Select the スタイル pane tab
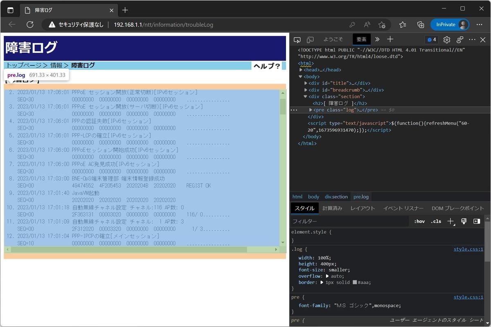The image size is (491, 327). tap(305, 208)
